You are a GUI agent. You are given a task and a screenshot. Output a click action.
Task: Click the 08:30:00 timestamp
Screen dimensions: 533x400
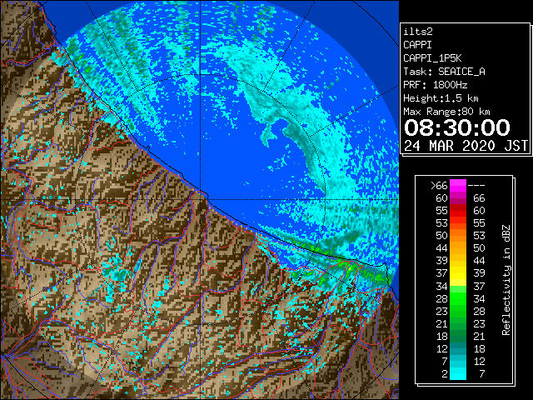pyautogui.click(x=457, y=127)
